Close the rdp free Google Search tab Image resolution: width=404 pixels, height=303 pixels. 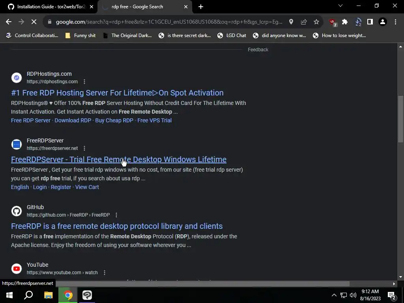[186, 7]
